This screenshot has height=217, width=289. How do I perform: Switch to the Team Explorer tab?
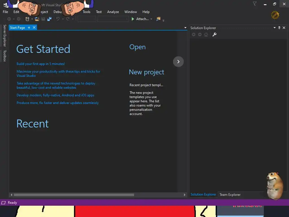tap(230, 195)
